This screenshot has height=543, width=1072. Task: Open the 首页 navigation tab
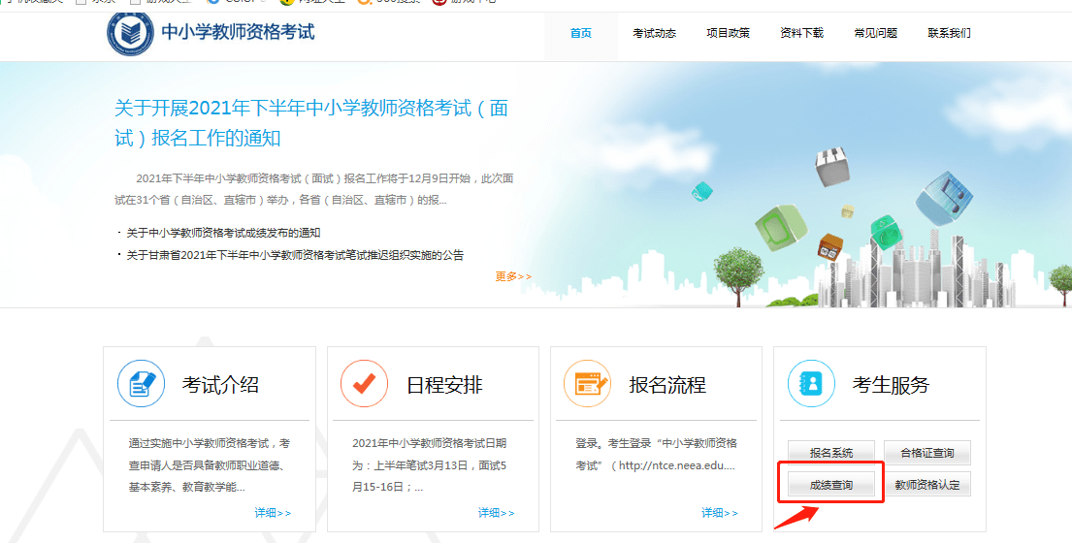click(581, 33)
